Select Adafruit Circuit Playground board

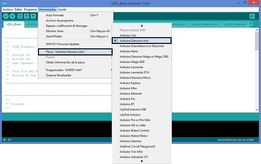tap(142, 147)
